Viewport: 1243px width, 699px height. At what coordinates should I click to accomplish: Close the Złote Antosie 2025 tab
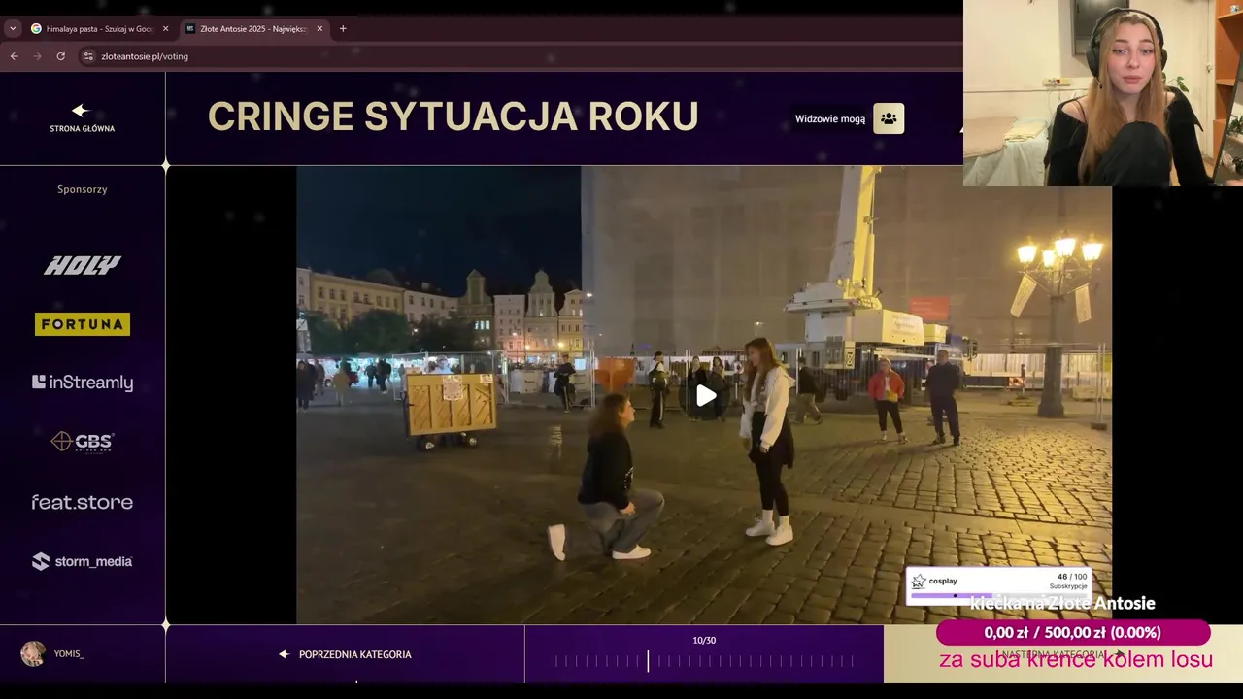click(x=319, y=28)
